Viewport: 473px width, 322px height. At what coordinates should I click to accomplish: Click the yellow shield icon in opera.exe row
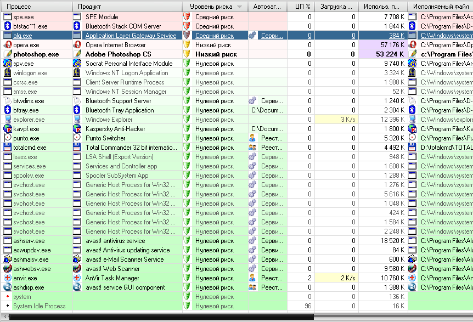click(x=187, y=45)
